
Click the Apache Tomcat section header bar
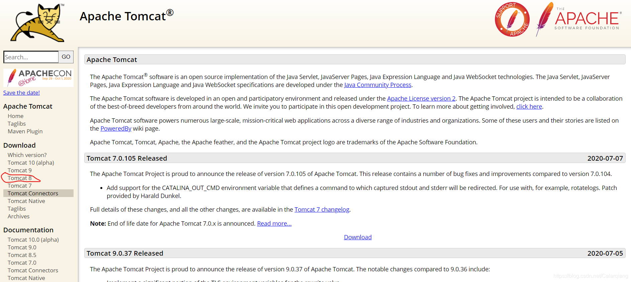coord(355,59)
